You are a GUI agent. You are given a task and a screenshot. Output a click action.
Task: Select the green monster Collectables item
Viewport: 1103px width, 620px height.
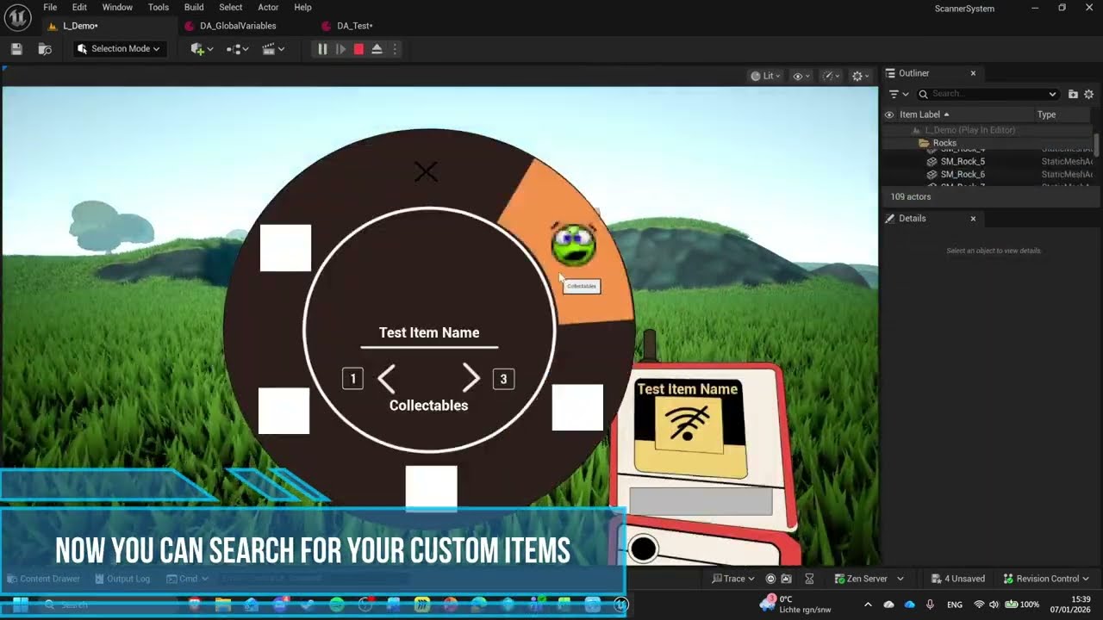point(574,245)
